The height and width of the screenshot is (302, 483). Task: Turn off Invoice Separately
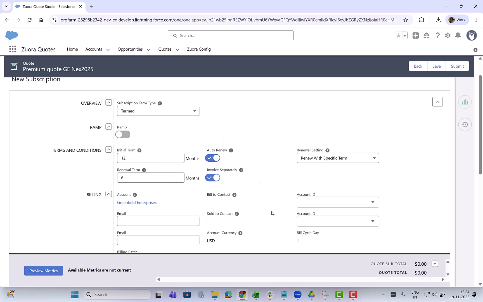click(x=212, y=178)
